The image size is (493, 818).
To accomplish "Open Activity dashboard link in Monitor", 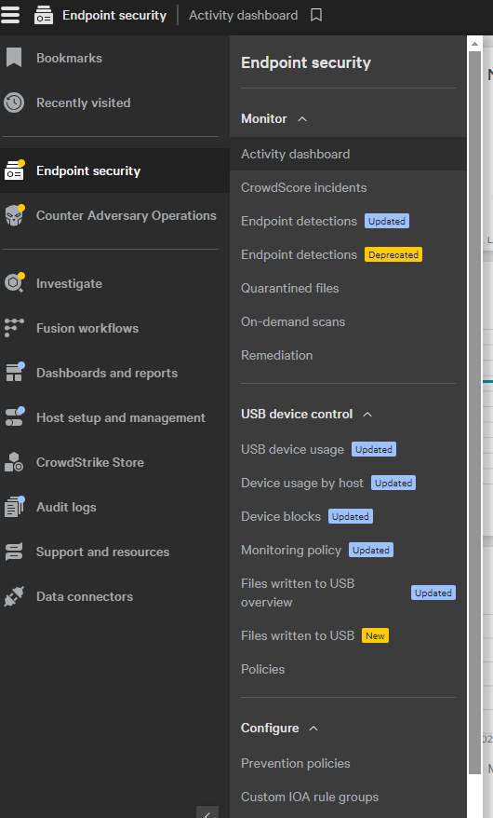I will tap(348, 154).
